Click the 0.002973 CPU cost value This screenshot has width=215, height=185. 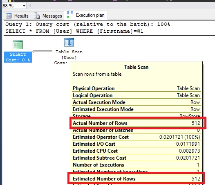click(x=189, y=151)
